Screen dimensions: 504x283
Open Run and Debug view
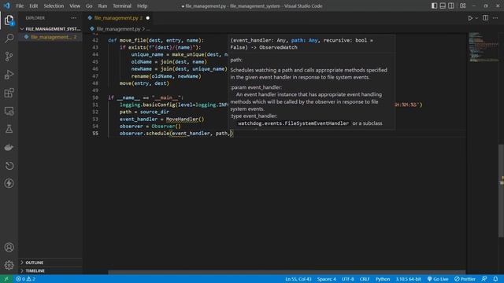9,75
